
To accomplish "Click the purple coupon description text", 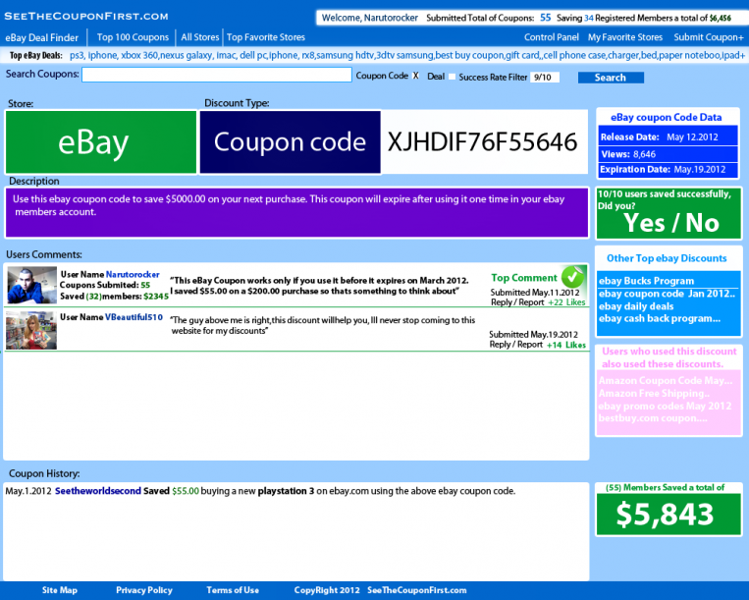I will [289, 205].
